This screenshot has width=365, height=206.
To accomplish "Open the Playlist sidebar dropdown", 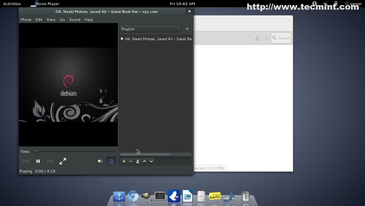I will [x=150, y=29].
